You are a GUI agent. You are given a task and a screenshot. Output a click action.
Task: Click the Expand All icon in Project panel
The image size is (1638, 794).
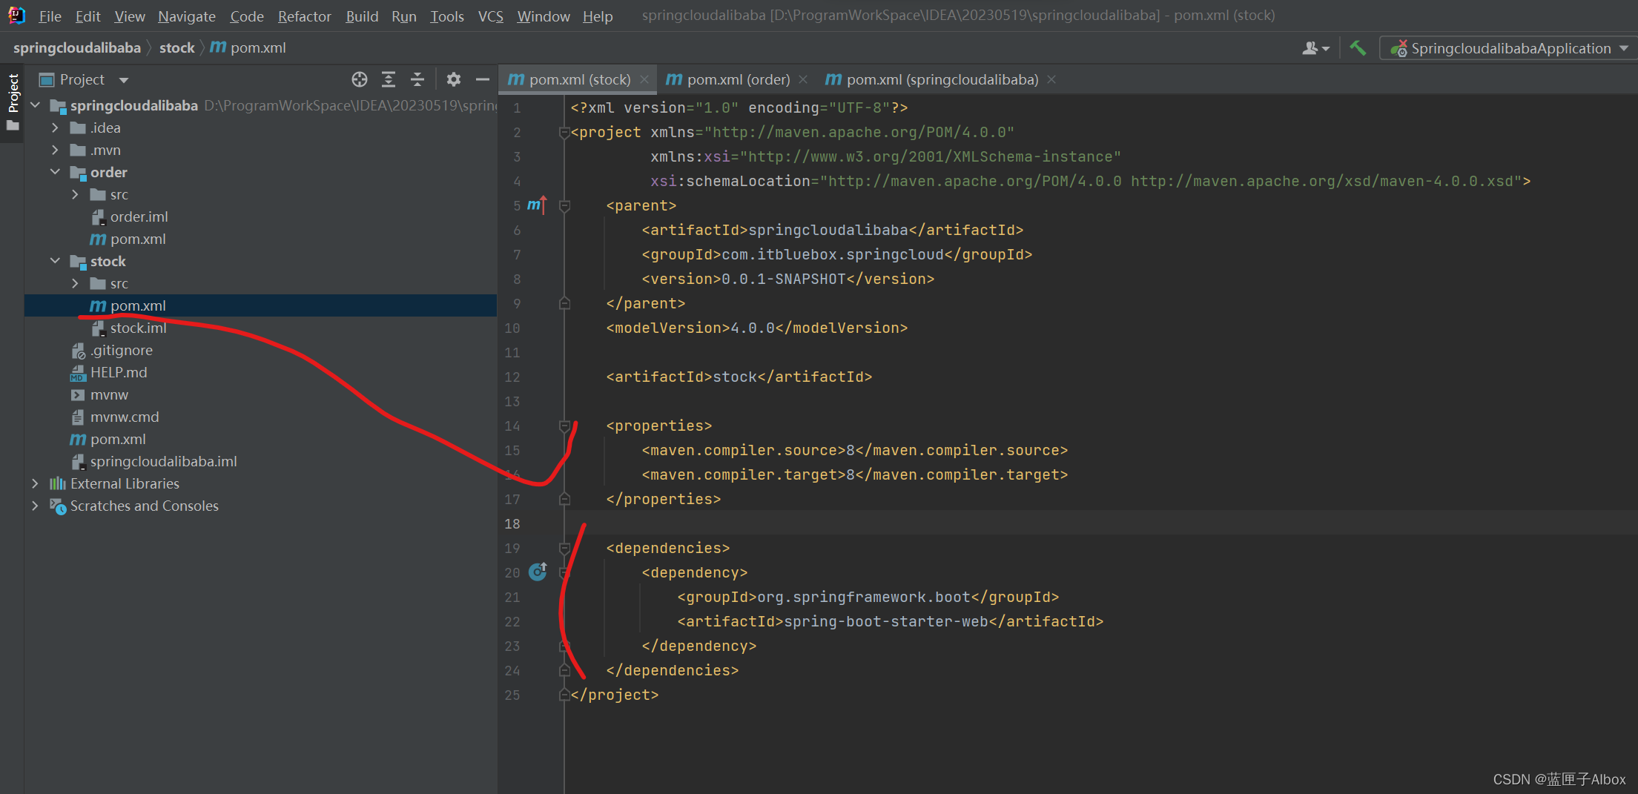[x=389, y=79]
